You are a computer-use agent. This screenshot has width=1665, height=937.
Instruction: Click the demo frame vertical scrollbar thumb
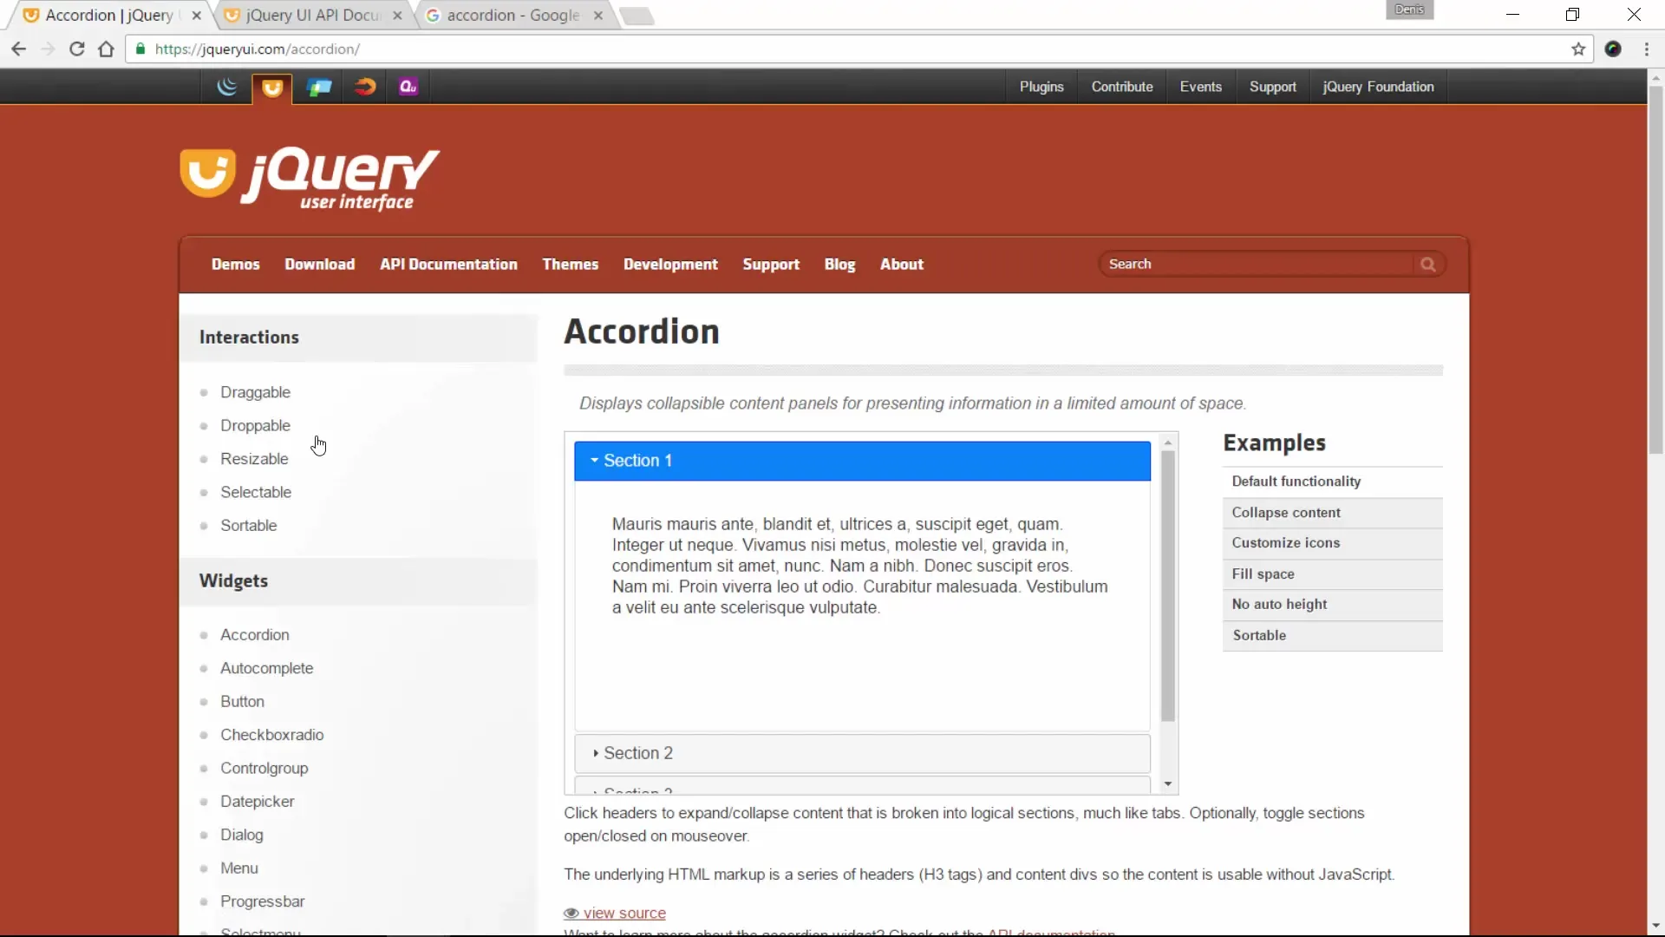coord(1168,586)
